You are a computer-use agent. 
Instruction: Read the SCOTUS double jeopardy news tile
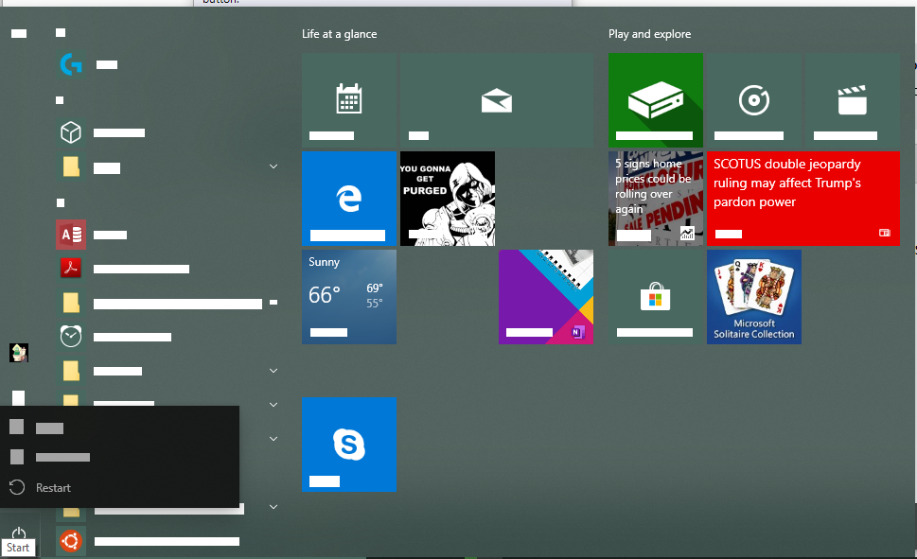pyautogui.click(x=802, y=199)
